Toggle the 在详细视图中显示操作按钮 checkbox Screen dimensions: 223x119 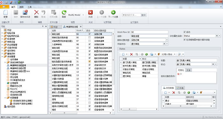[184, 40]
